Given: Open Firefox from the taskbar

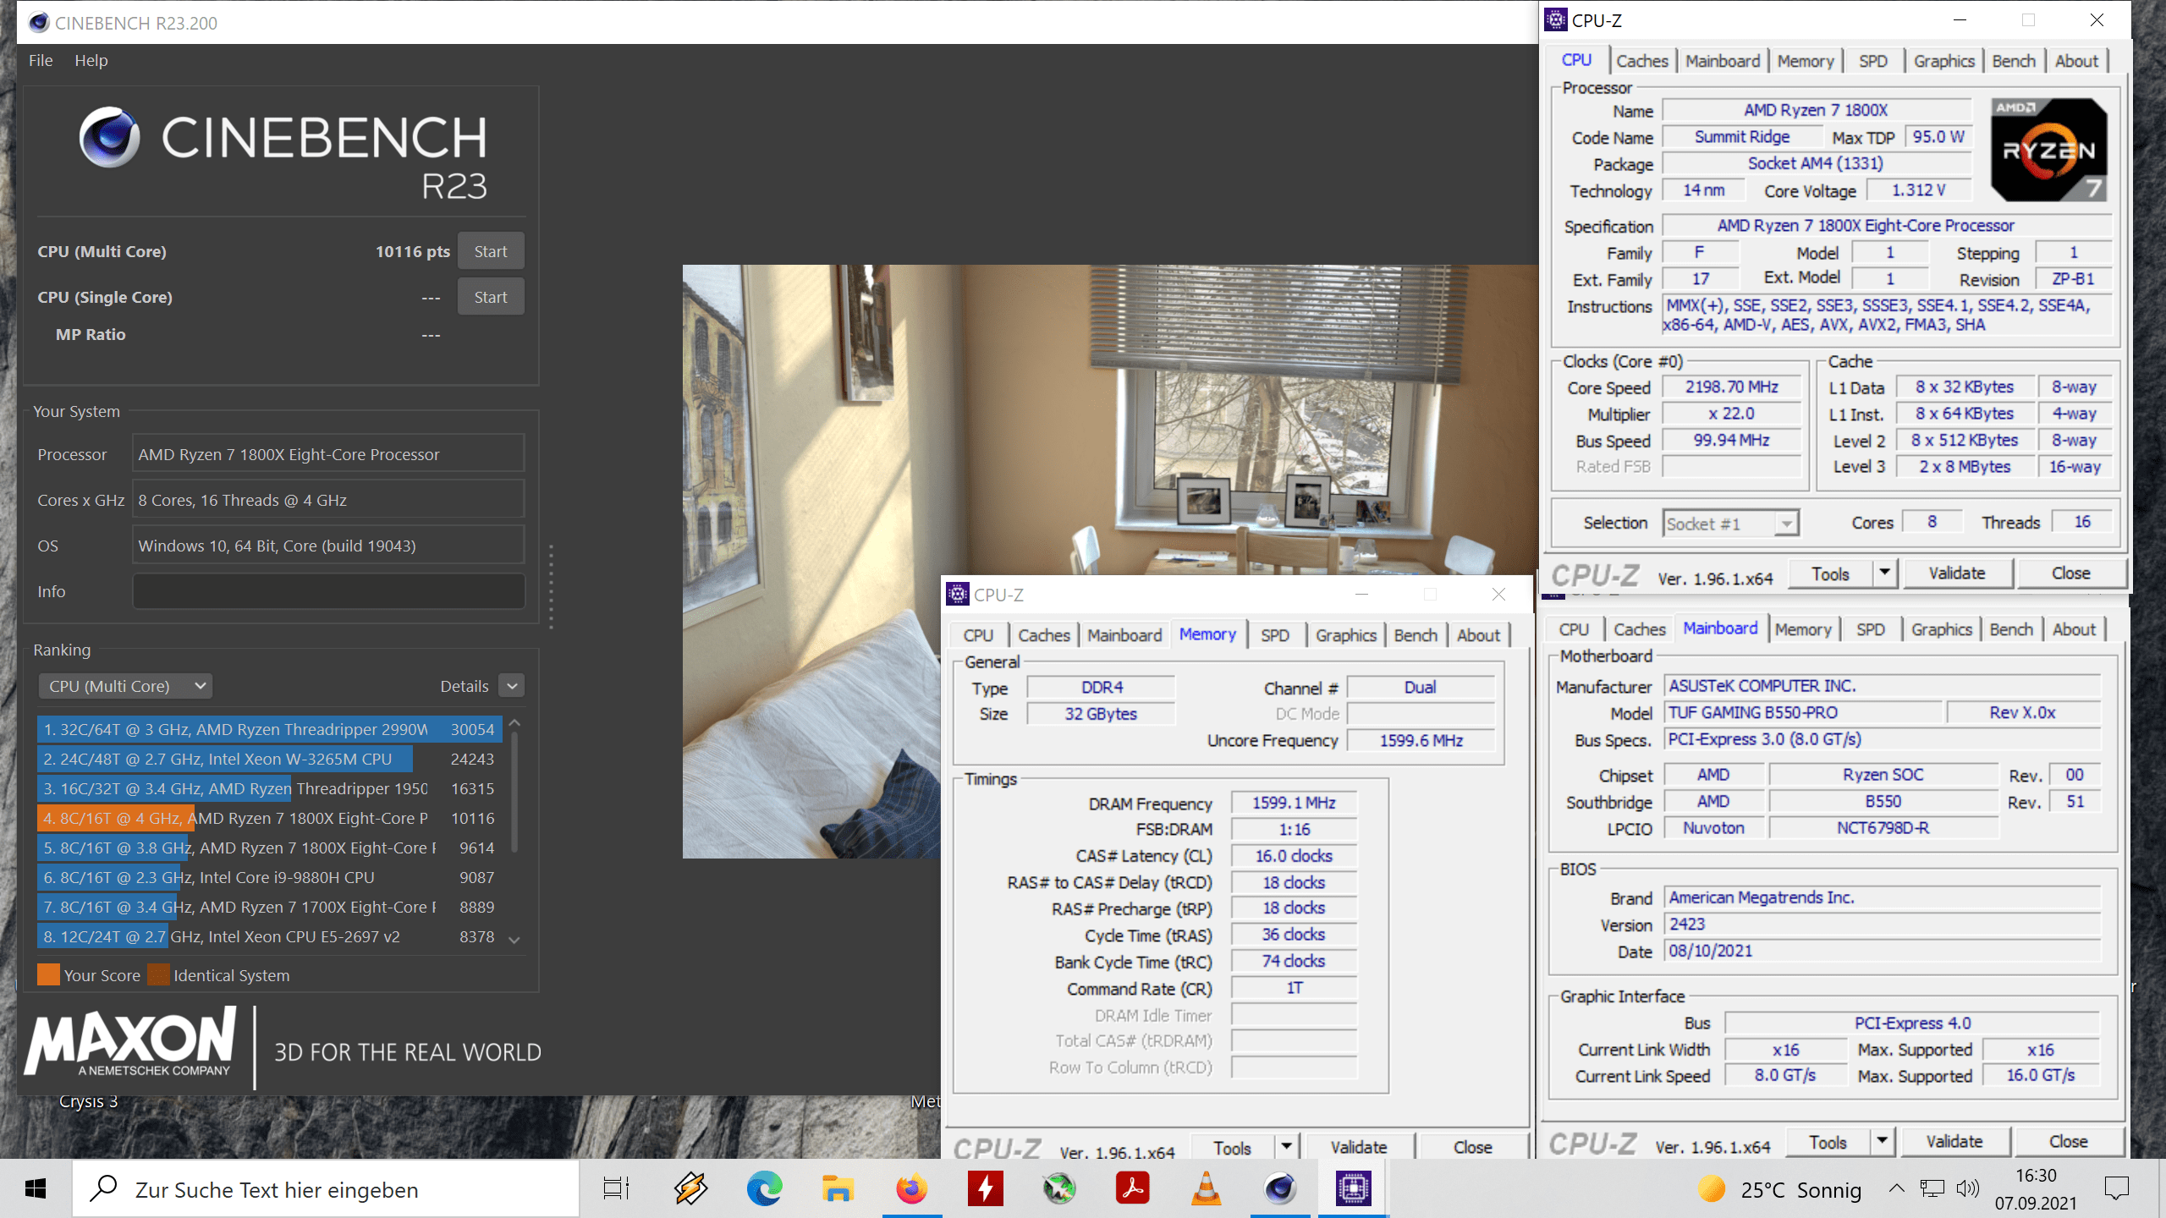Looking at the screenshot, I should point(911,1189).
